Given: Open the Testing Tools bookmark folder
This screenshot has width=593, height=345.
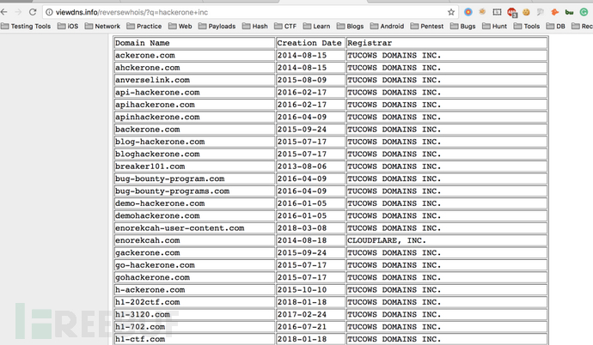Looking at the screenshot, I should [x=26, y=26].
